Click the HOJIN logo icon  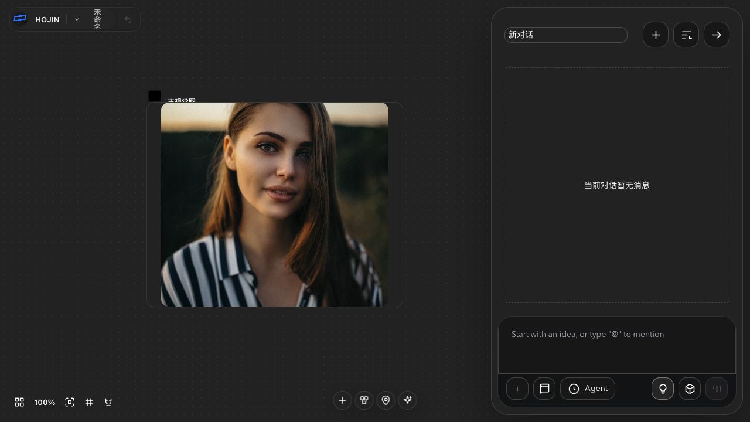20,19
